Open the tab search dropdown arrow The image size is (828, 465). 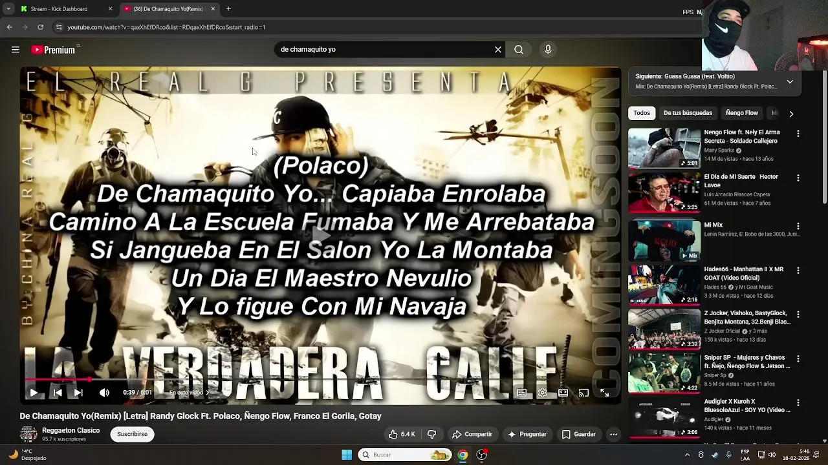pos(8,9)
